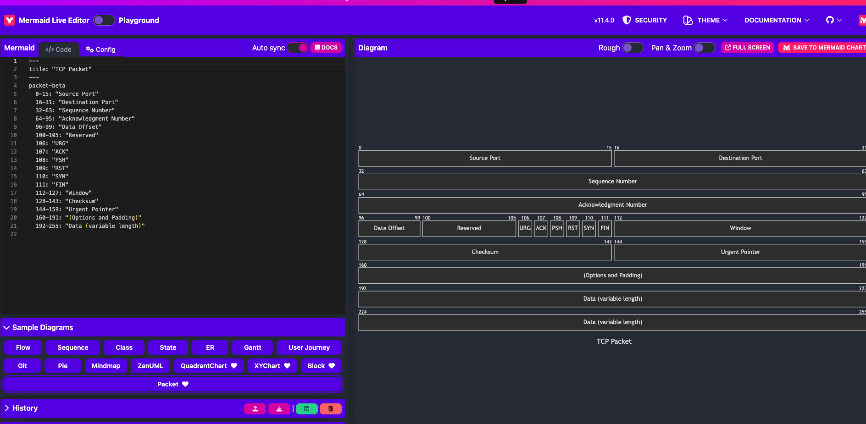Click code line 'title: "TCP Packet"'
Viewport: 866px width, 424px height.
pyautogui.click(x=60, y=69)
